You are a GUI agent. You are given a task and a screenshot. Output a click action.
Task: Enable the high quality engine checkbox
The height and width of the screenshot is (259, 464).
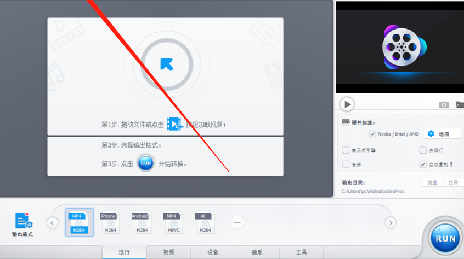click(346, 150)
